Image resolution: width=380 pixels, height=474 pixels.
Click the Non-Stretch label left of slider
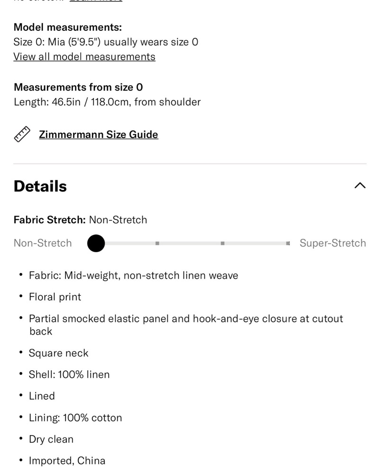(43, 243)
